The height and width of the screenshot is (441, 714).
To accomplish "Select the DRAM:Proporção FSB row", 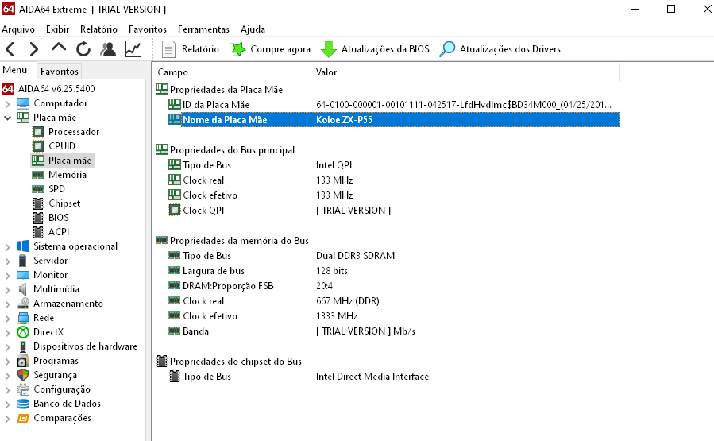I will click(x=394, y=286).
